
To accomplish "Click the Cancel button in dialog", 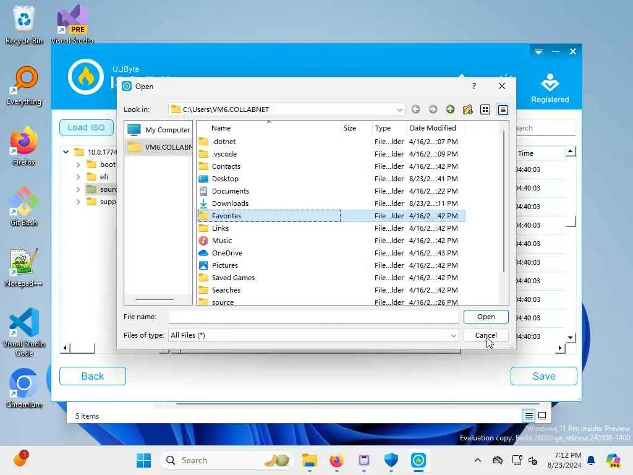I will click(x=486, y=335).
